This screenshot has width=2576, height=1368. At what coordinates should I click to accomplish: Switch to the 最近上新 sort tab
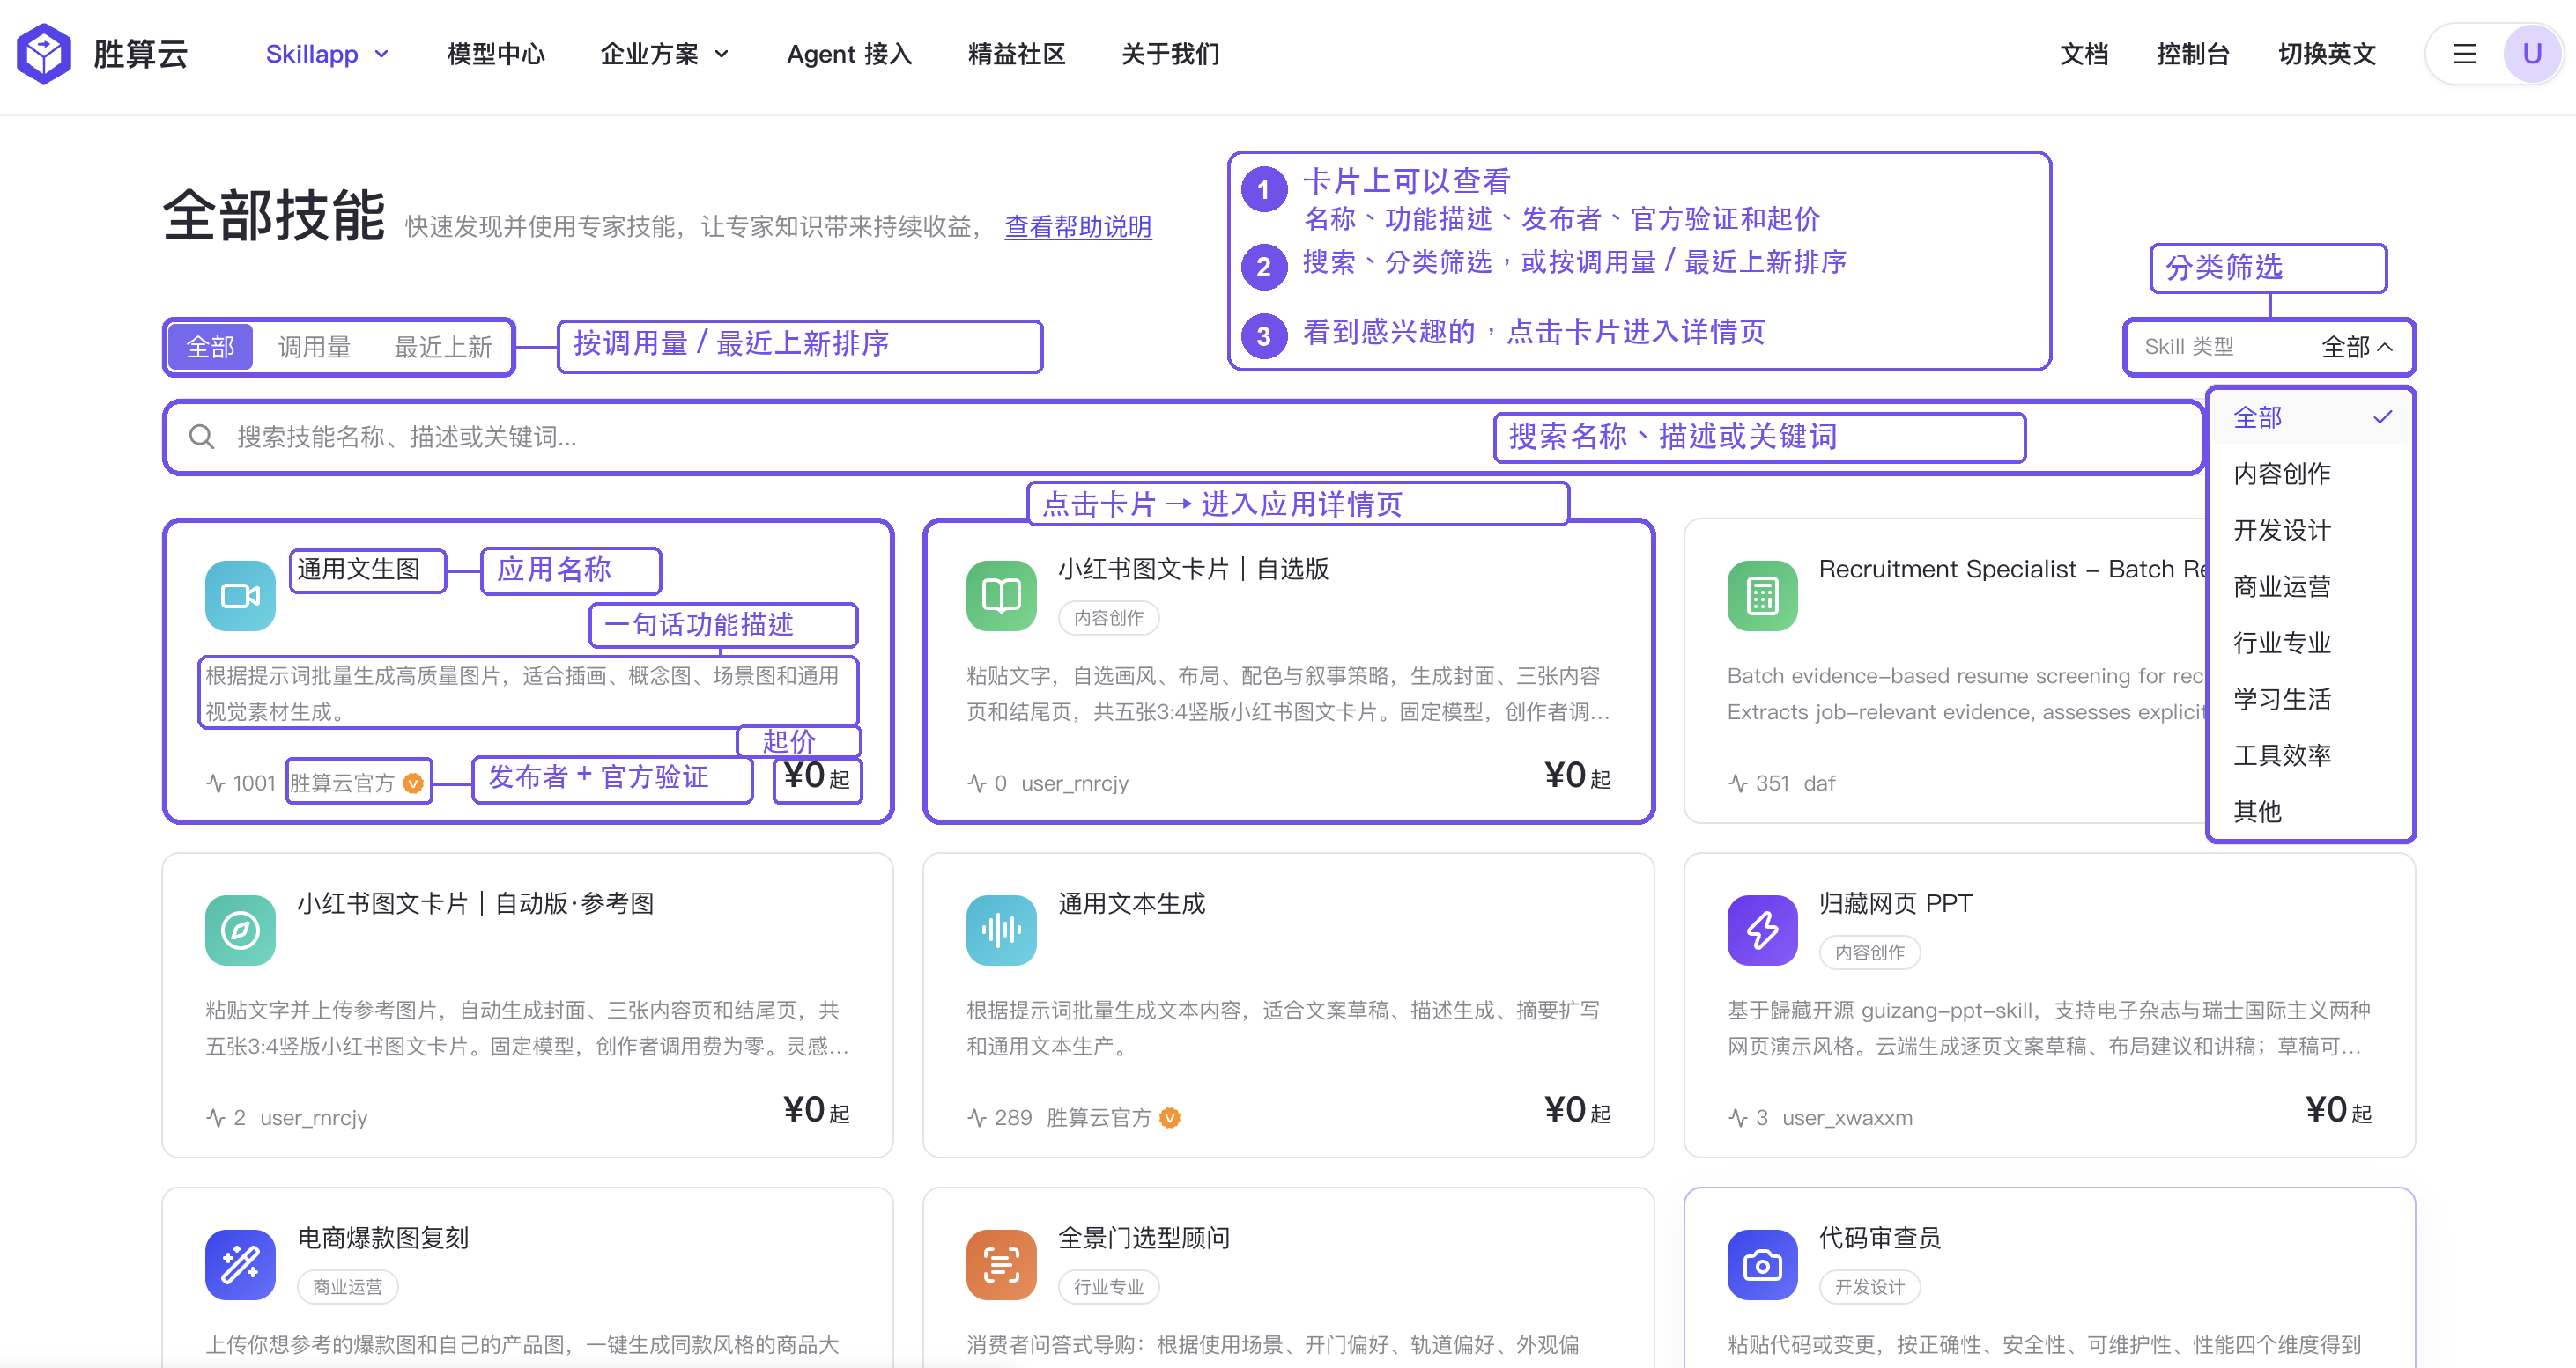443,347
